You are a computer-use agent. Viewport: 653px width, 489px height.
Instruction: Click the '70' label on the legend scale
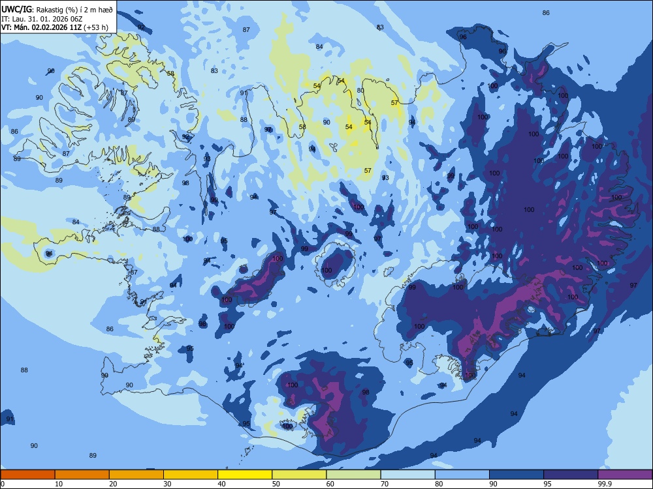click(x=385, y=484)
